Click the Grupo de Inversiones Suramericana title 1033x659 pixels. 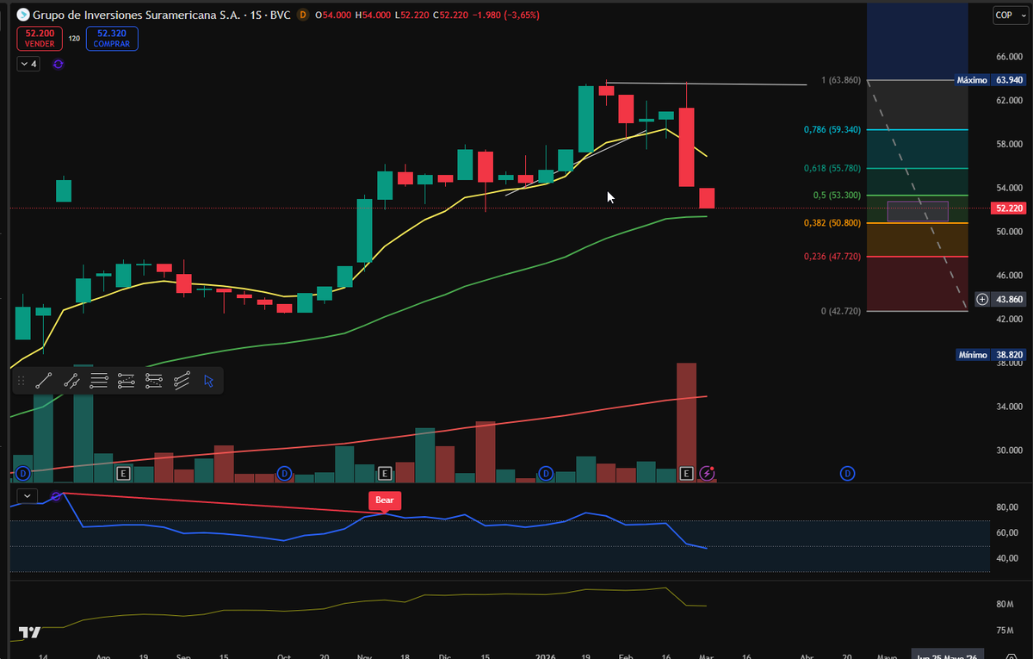tap(136, 15)
